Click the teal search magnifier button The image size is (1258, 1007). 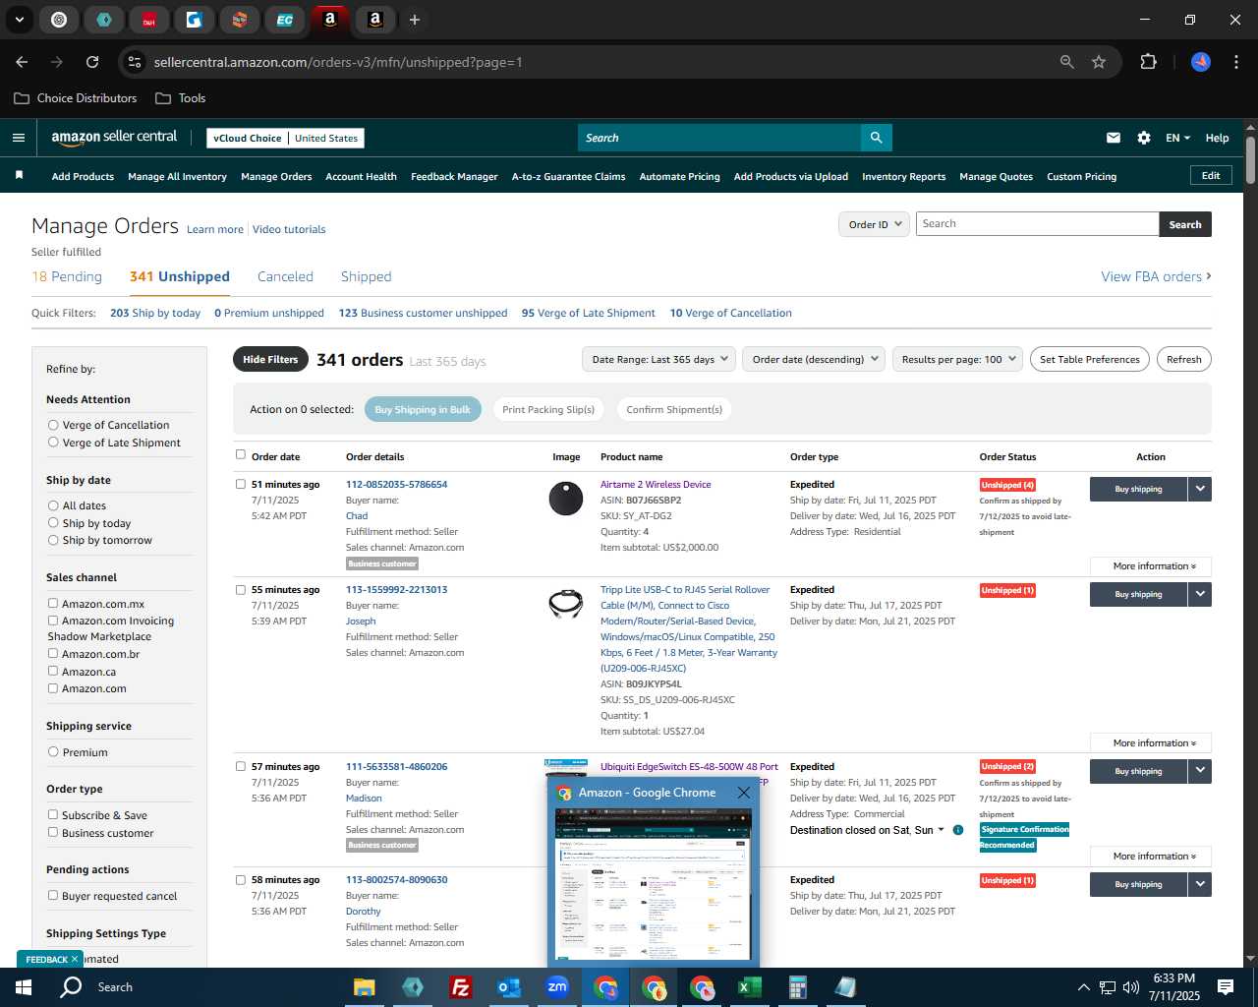pyautogui.click(x=876, y=138)
